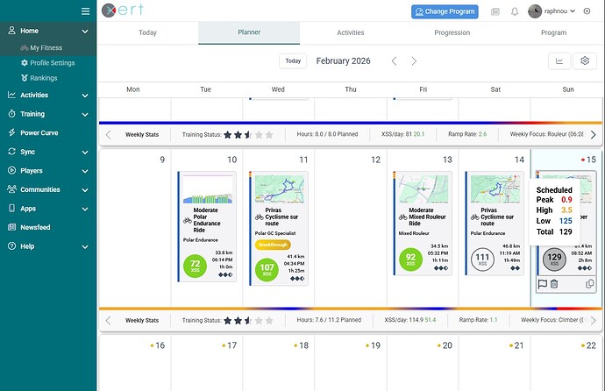
Task: Click the 107 XSS green circle
Action: [x=267, y=269]
